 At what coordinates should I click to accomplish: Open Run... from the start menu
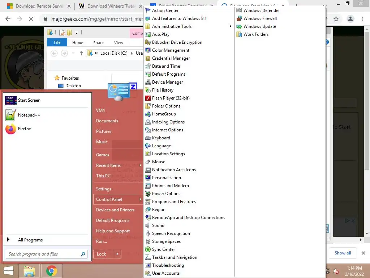pos(102,241)
